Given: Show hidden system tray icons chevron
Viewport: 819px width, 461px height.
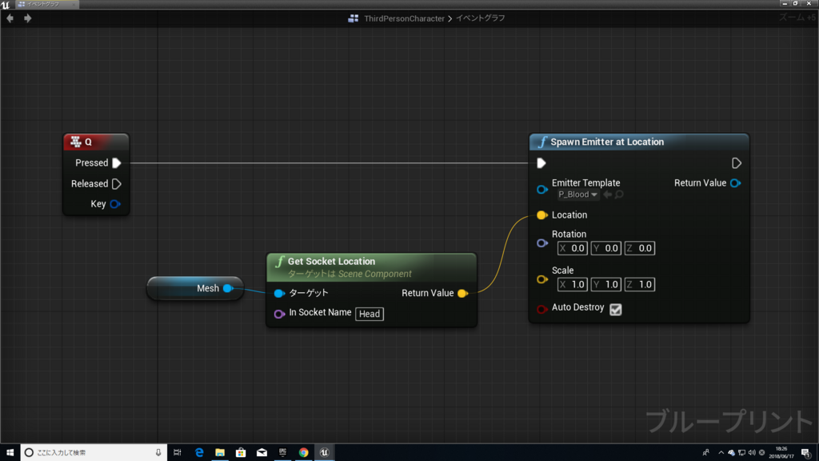Looking at the screenshot, I should 721,452.
